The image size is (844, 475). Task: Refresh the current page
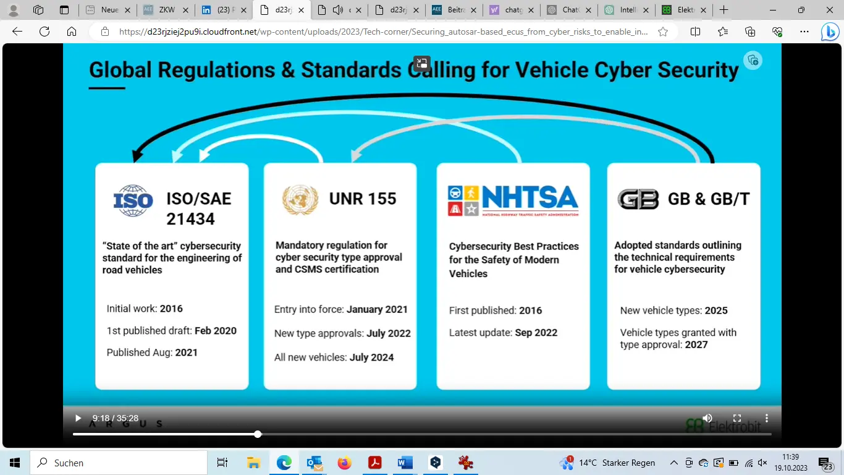coord(44,32)
